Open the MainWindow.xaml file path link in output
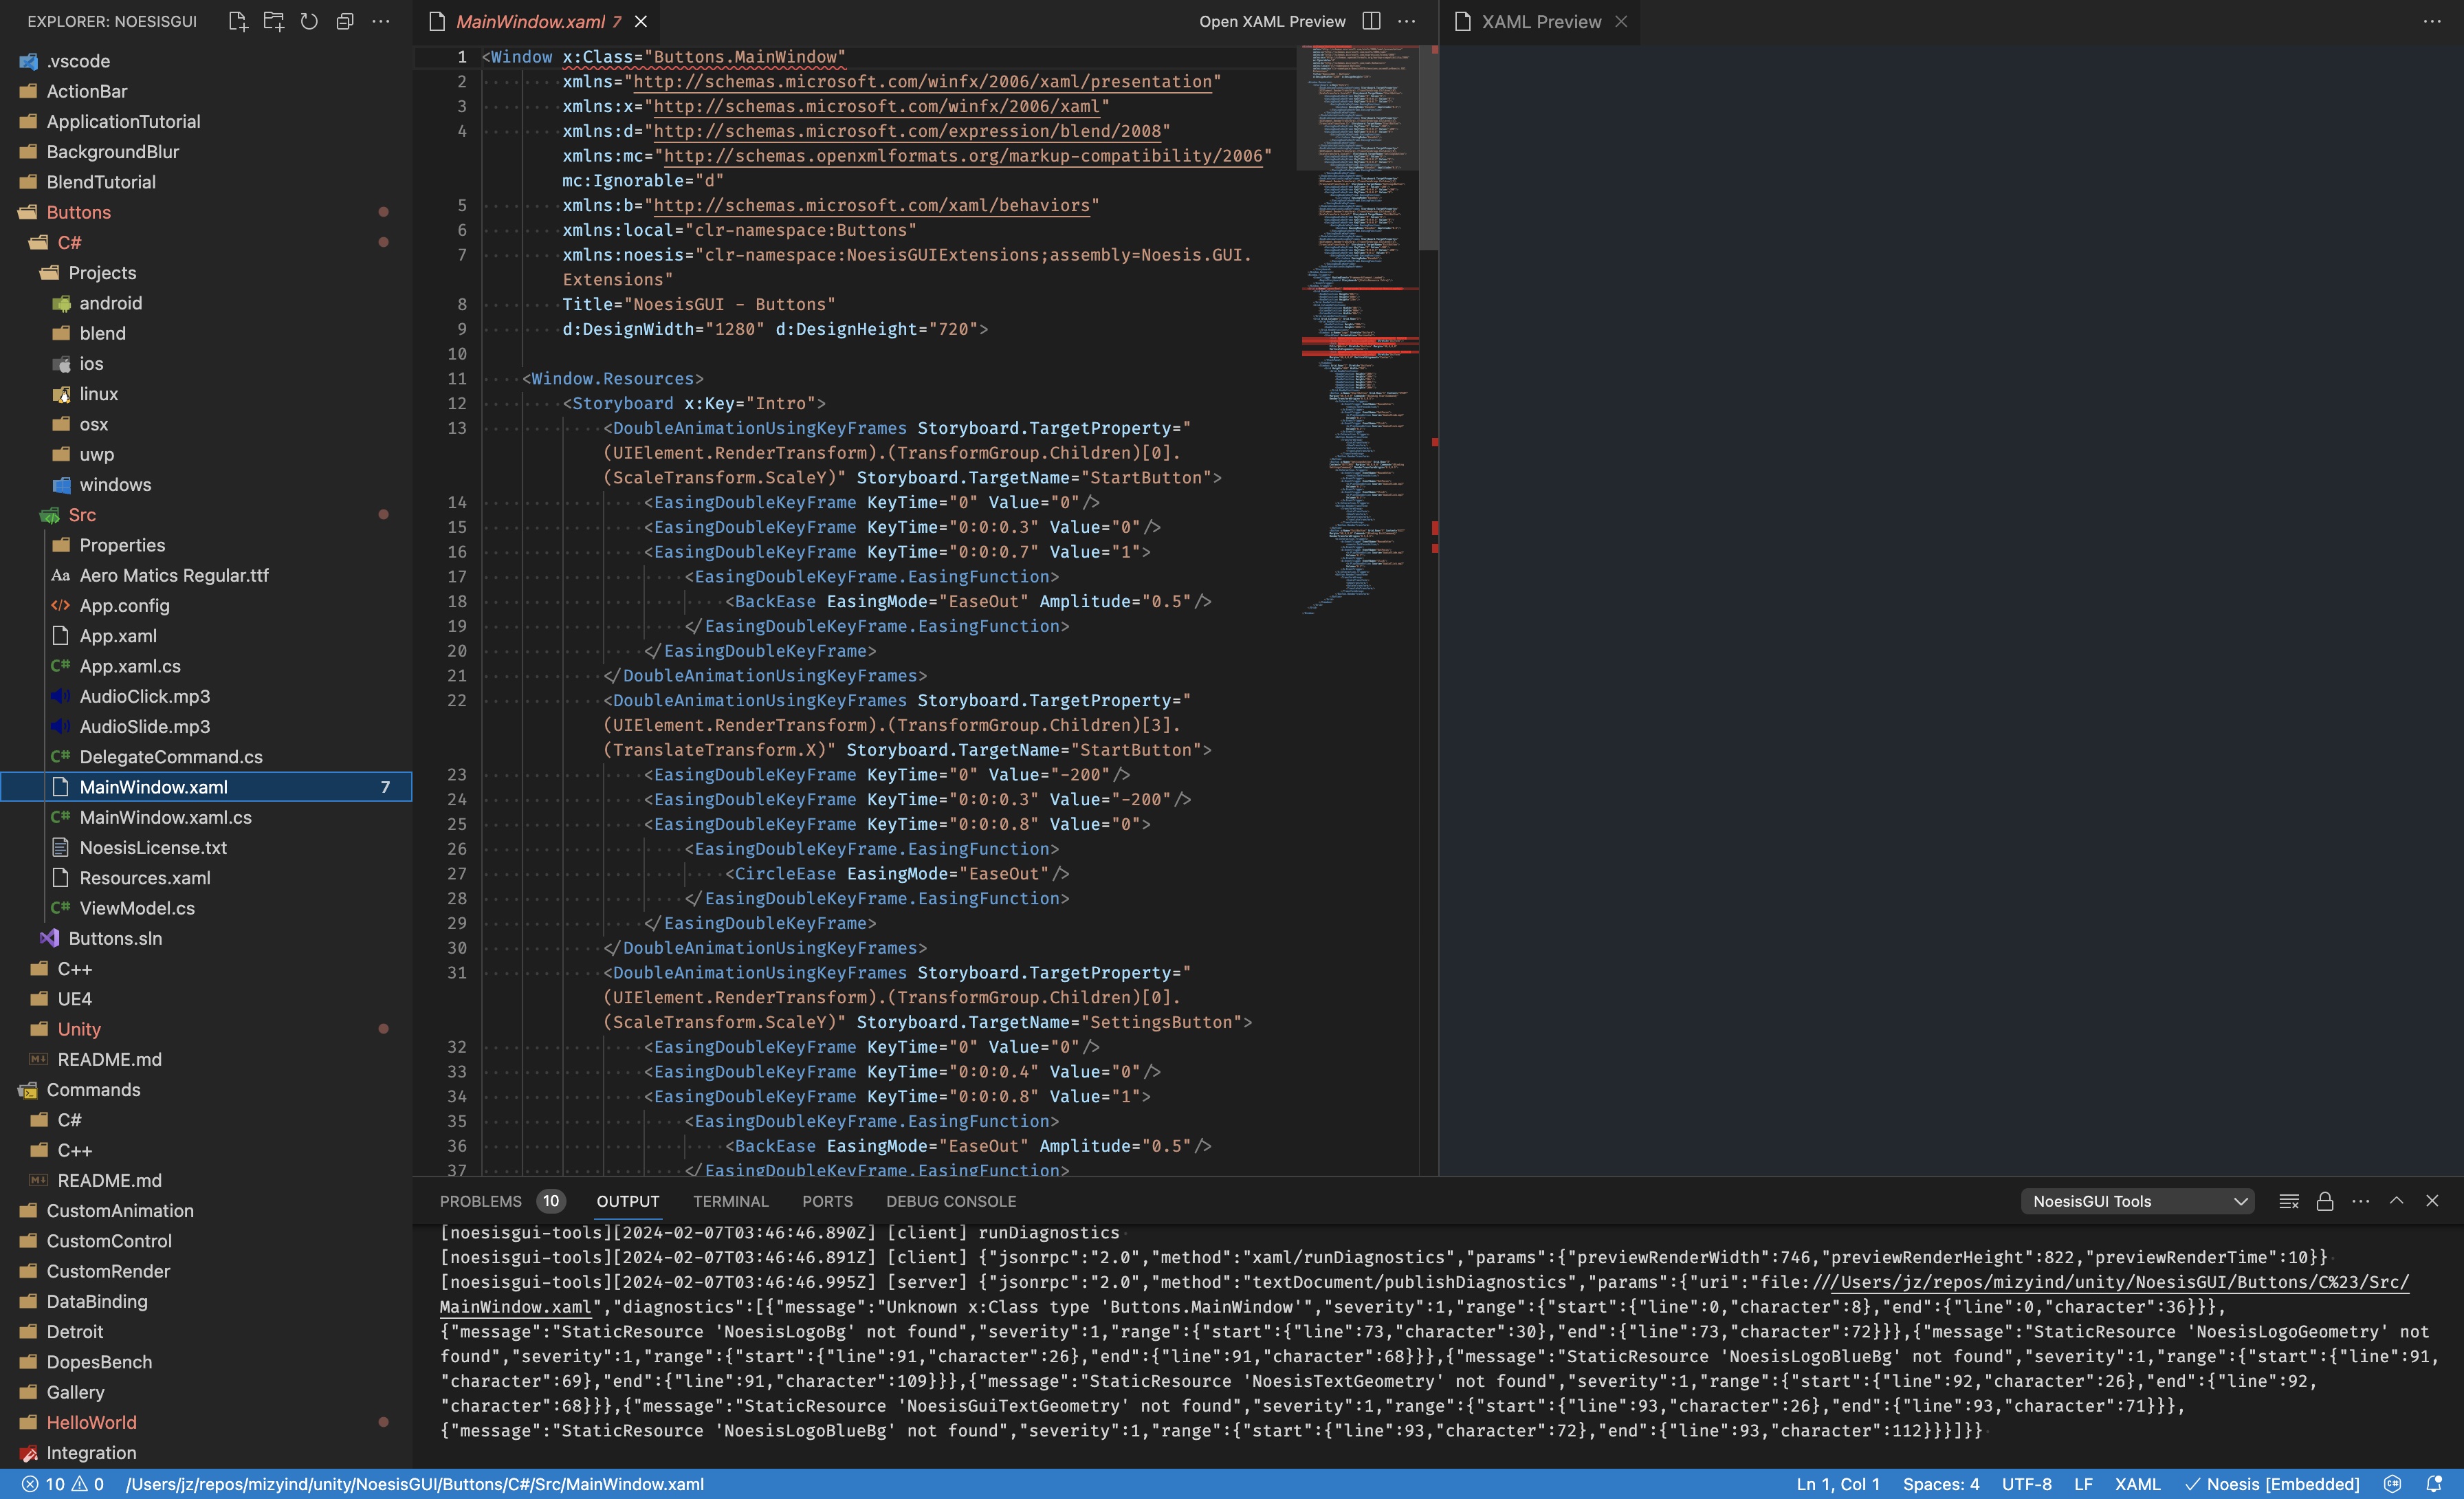 coord(516,1307)
